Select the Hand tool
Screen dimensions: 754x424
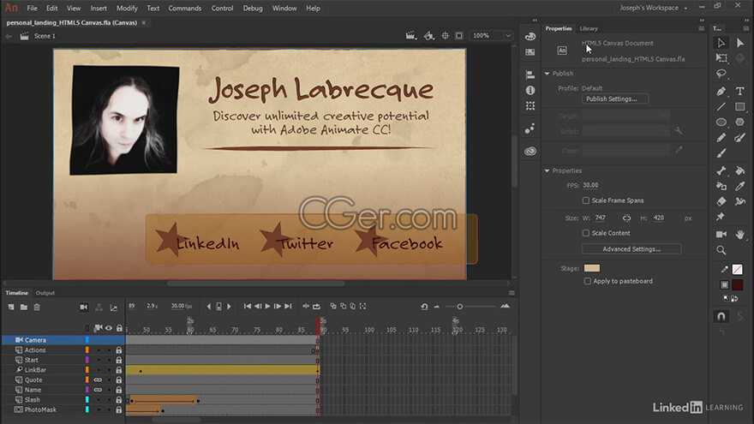(740, 234)
